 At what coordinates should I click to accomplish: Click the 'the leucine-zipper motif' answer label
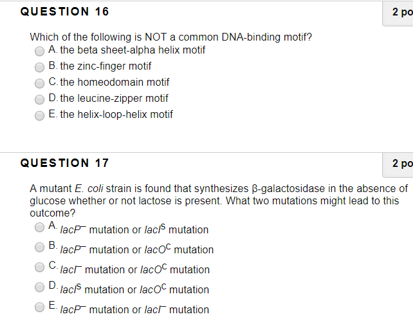pos(114,99)
